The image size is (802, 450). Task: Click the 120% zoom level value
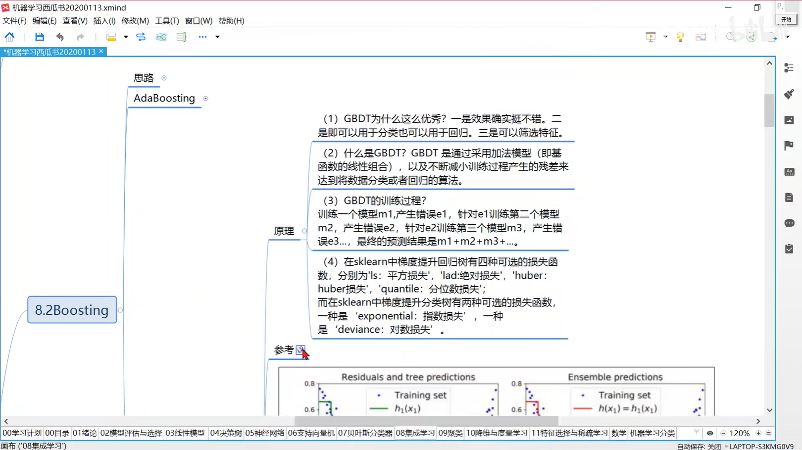pyautogui.click(x=740, y=433)
